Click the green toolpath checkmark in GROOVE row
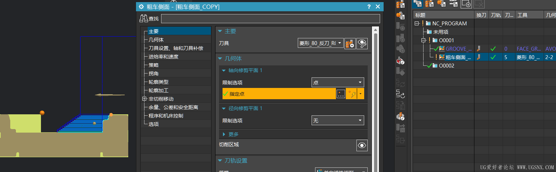 coord(493,49)
